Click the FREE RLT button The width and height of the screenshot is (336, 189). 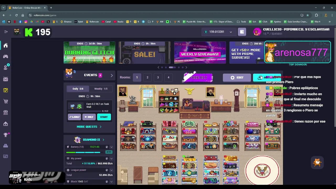198,77
